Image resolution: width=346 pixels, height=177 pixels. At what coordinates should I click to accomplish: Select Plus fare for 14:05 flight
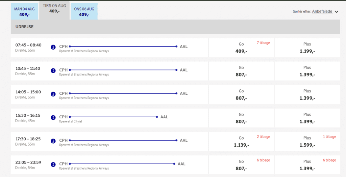[x=307, y=95]
